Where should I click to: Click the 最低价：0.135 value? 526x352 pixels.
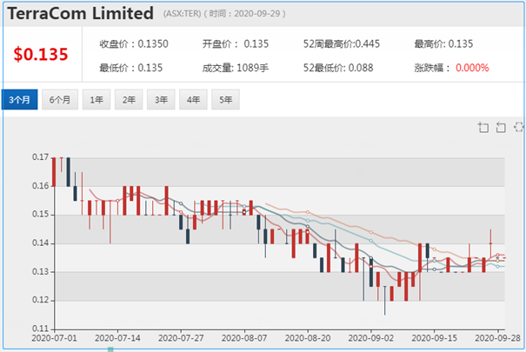[x=130, y=68]
